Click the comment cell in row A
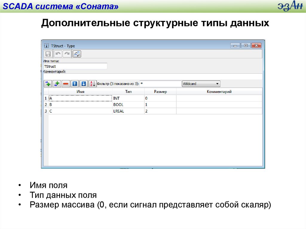The height and width of the screenshot is (229, 306). click(219, 98)
